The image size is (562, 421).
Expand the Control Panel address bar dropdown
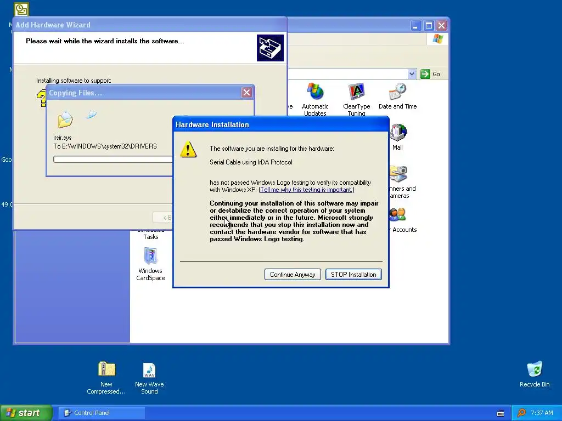point(412,74)
